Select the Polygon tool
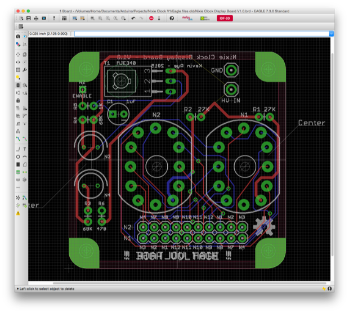Screen dimensions: 349x313 coord(25,164)
